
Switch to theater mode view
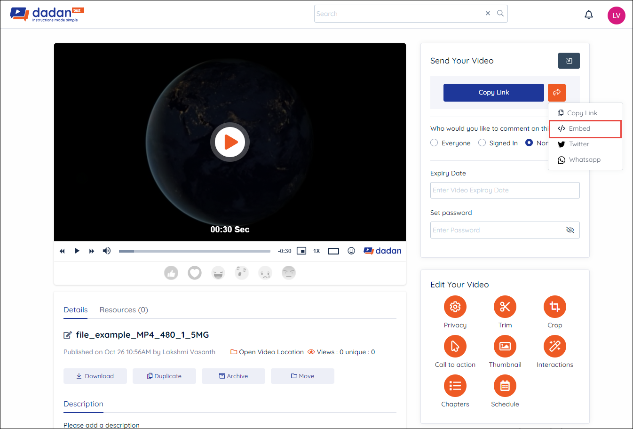click(x=333, y=251)
